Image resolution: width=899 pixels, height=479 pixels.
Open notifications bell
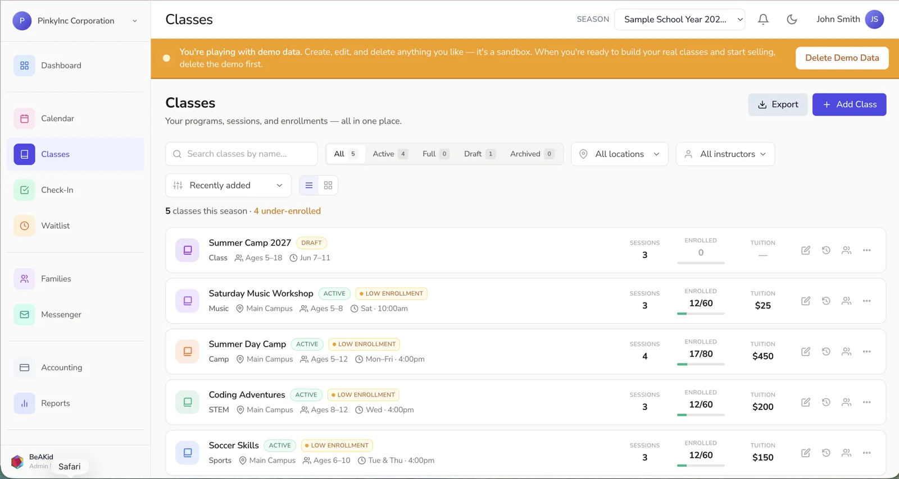click(763, 20)
